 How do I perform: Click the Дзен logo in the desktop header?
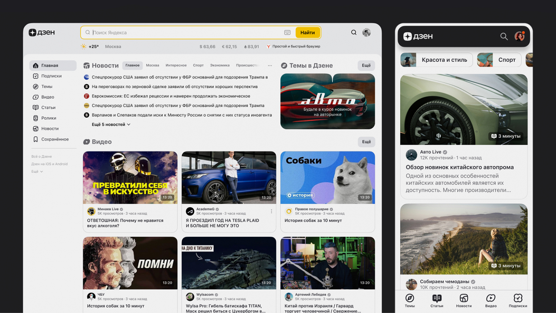coord(42,33)
